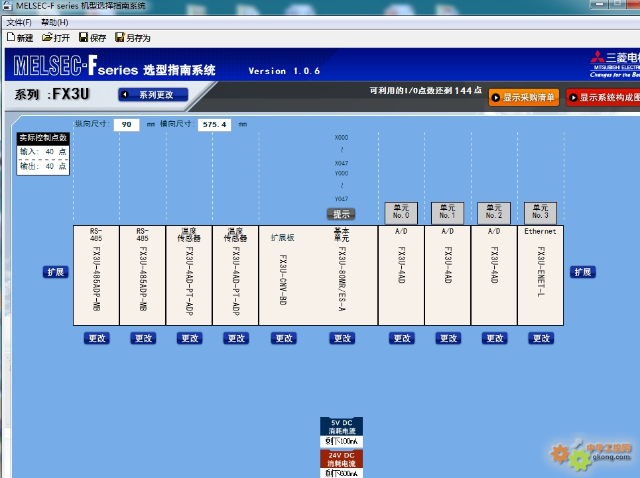The width and height of the screenshot is (640, 478).
Task: Click the 扩展 button left of the modules
Action: point(56,272)
